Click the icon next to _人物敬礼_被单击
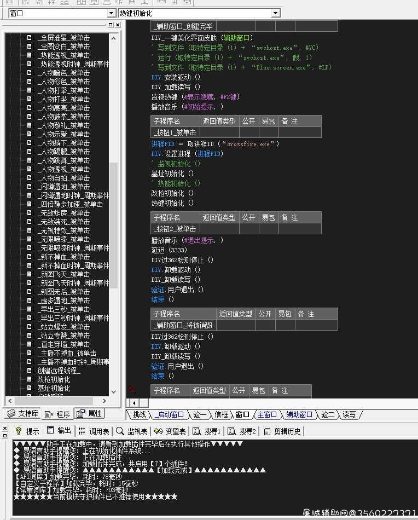Image resolution: width=418 pixels, height=520 pixels. click(x=30, y=125)
